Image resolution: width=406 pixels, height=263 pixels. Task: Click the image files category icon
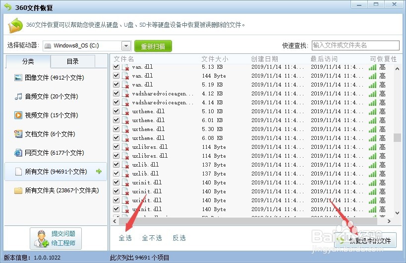18,78
